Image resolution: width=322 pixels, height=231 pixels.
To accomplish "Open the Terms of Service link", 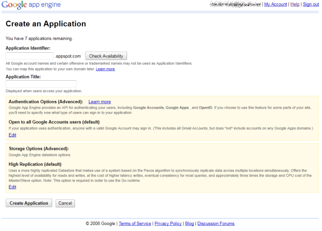I will coord(135,224).
